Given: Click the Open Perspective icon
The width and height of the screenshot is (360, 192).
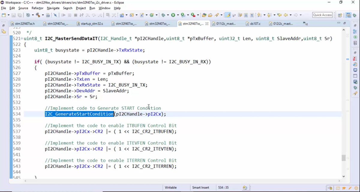Looking at the screenshot, I should [x=340, y=15].
